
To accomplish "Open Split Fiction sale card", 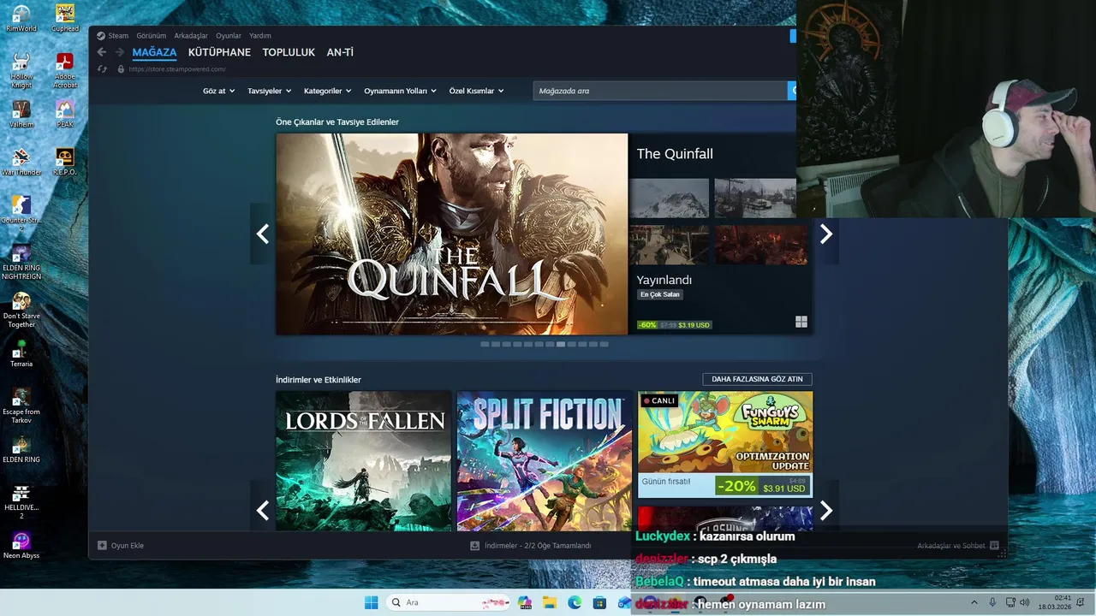I will [545, 461].
